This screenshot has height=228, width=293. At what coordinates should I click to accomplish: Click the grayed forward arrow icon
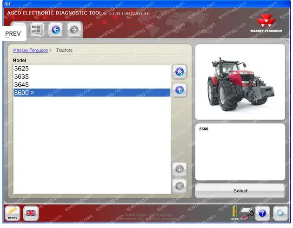74,30
